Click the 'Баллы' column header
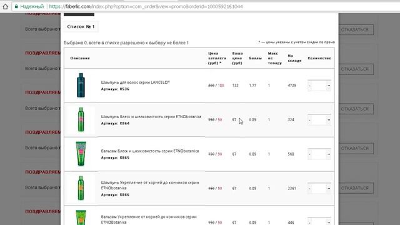 (255, 58)
